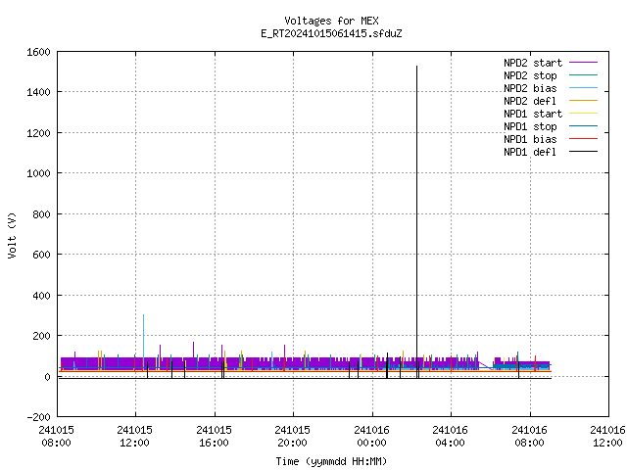
Task: Click the "NPD1 defl" legend label
Action: click(530, 153)
